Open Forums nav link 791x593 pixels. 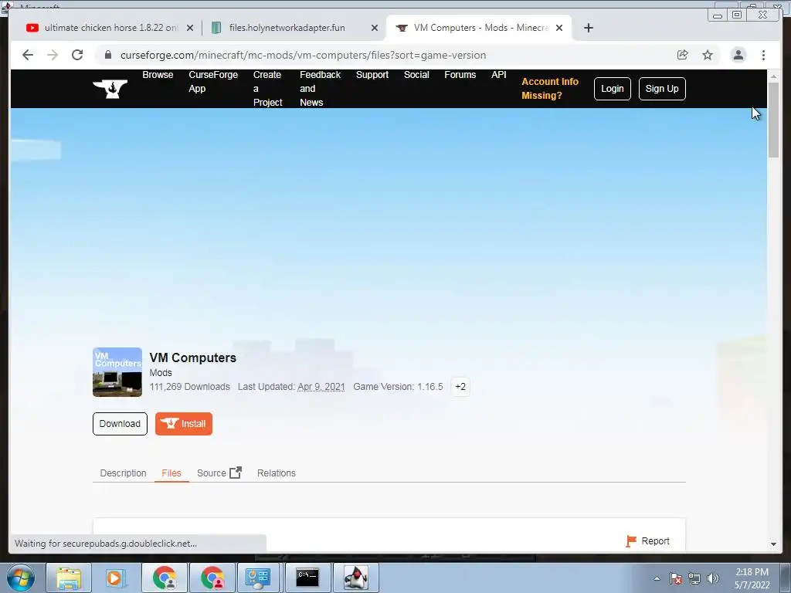460,75
